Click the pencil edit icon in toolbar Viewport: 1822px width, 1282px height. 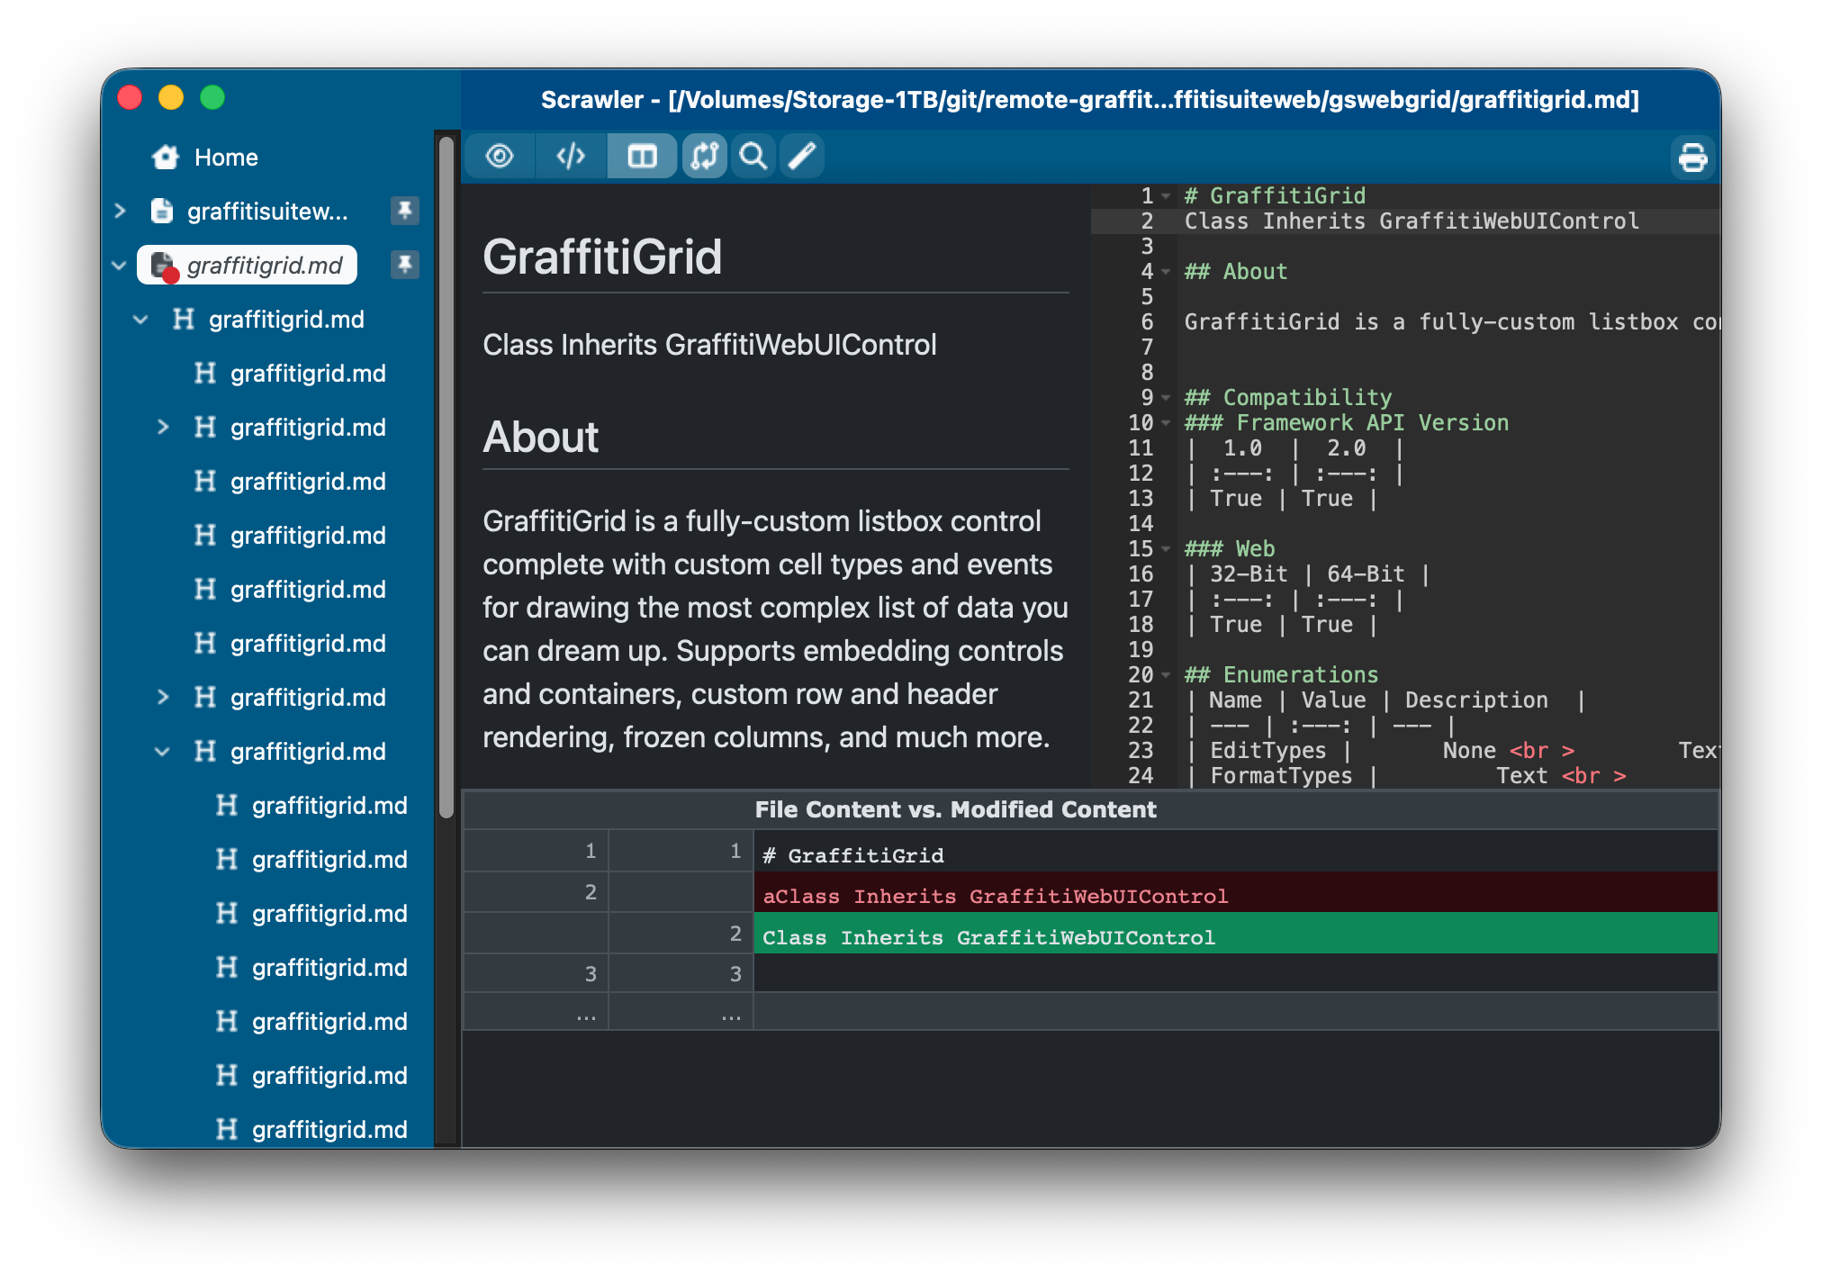pyautogui.click(x=802, y=157)
